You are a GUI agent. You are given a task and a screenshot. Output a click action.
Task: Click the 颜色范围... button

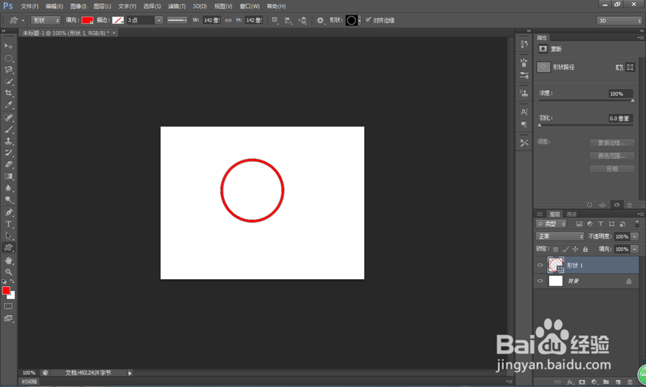click(x=612, y=156)
